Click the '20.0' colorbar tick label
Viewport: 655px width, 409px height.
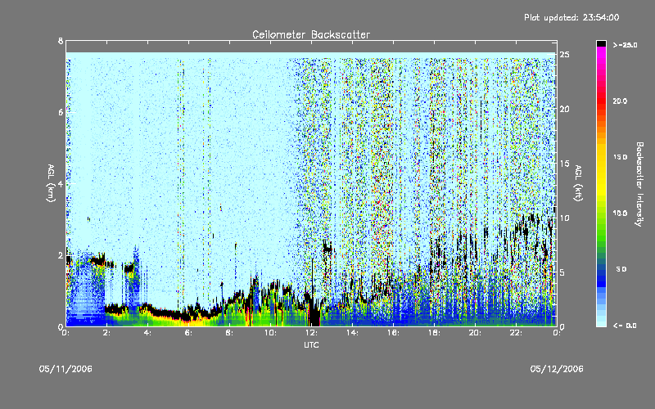click(620, 101)
